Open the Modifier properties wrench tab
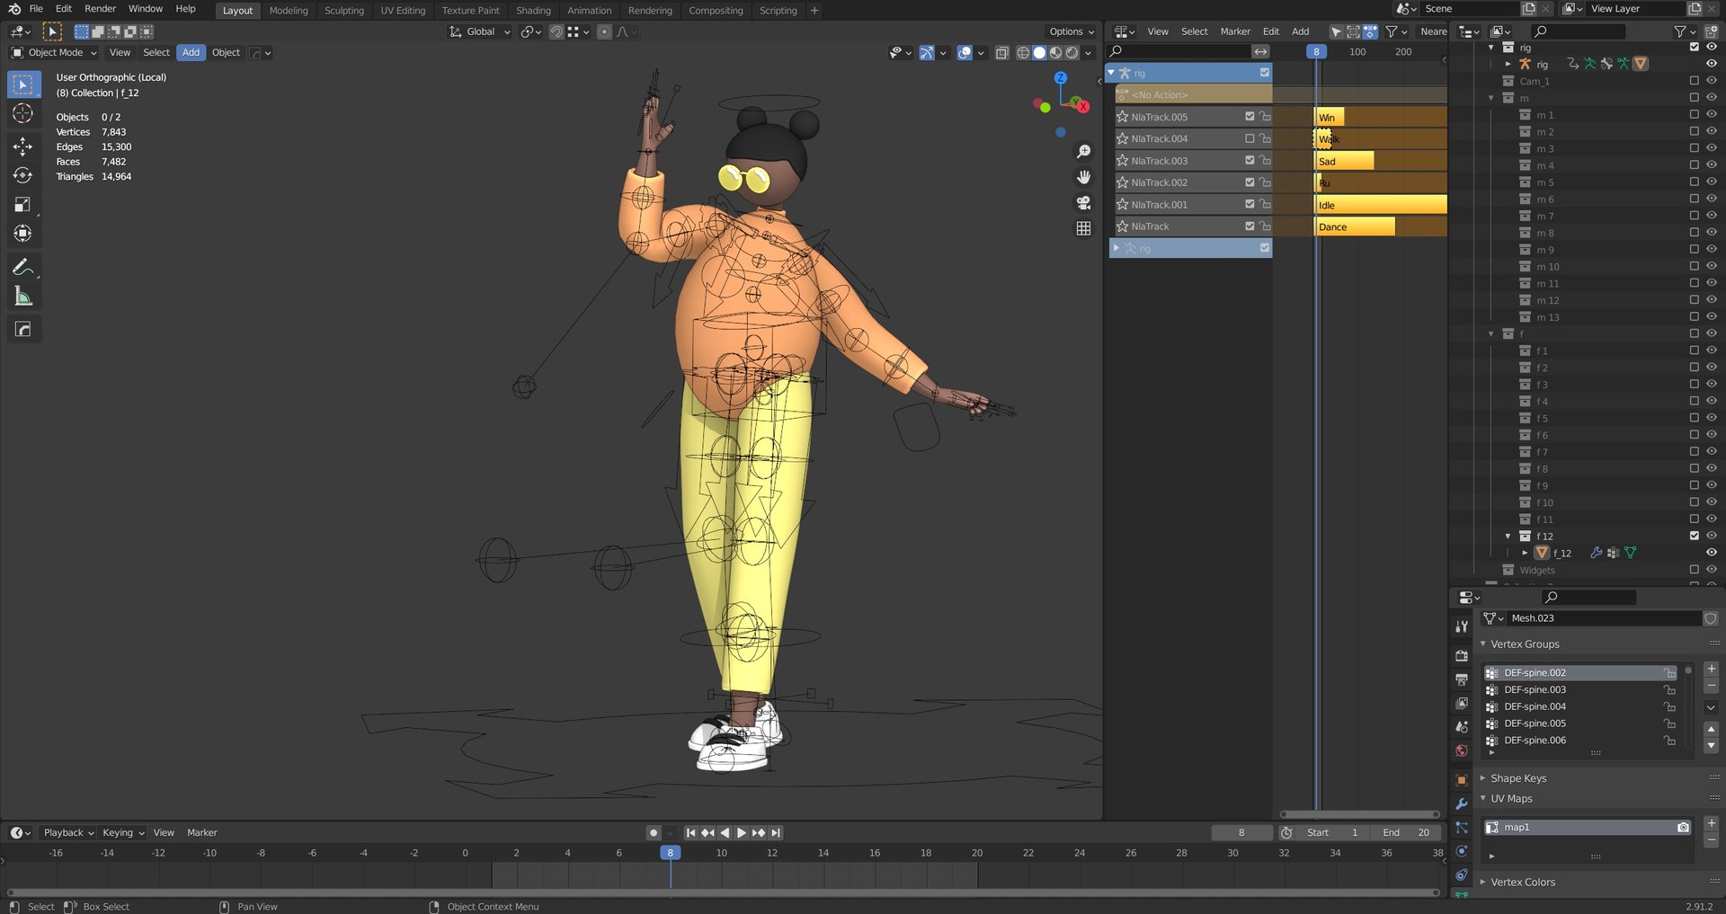This screenshot has height=914, width=1726. 1462,803
